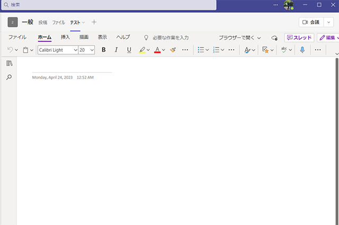This screenshot has height=225, width=339.
Task: Switch to the 挿入 ribbon tab
Action: pyautogui.click(x=65, y=37)
